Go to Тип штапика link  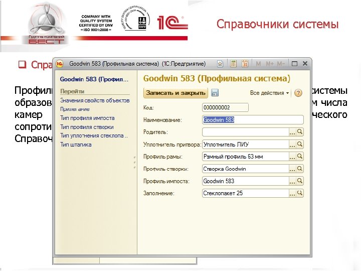click(76, 145)
